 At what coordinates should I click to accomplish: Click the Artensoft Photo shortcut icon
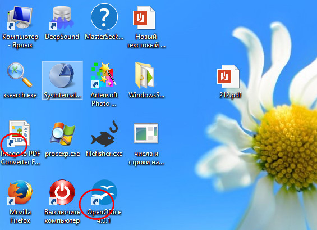click(104, 75)
